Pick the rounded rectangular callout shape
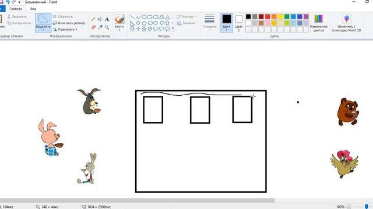This screenshot has height=209, width=373. click(x=156, y=28)
